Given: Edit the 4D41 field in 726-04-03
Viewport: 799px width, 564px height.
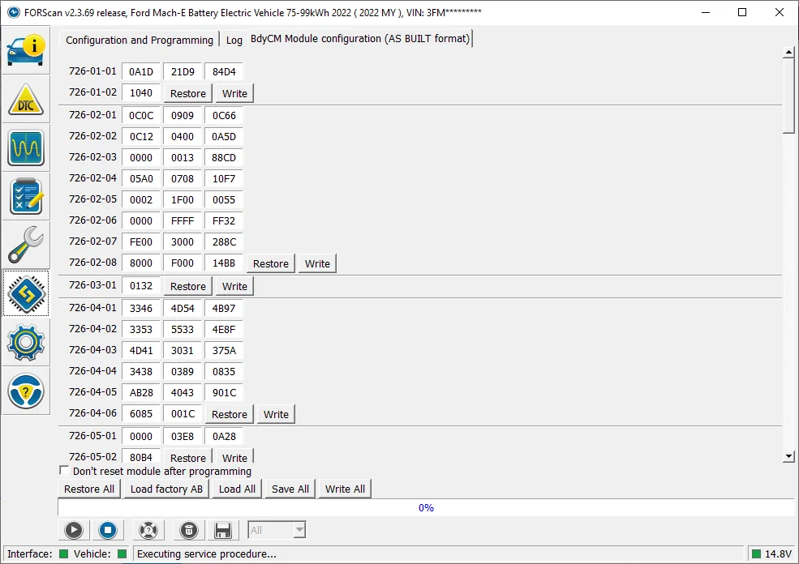Looking at the screenshot, I should [x=140, y=350].
